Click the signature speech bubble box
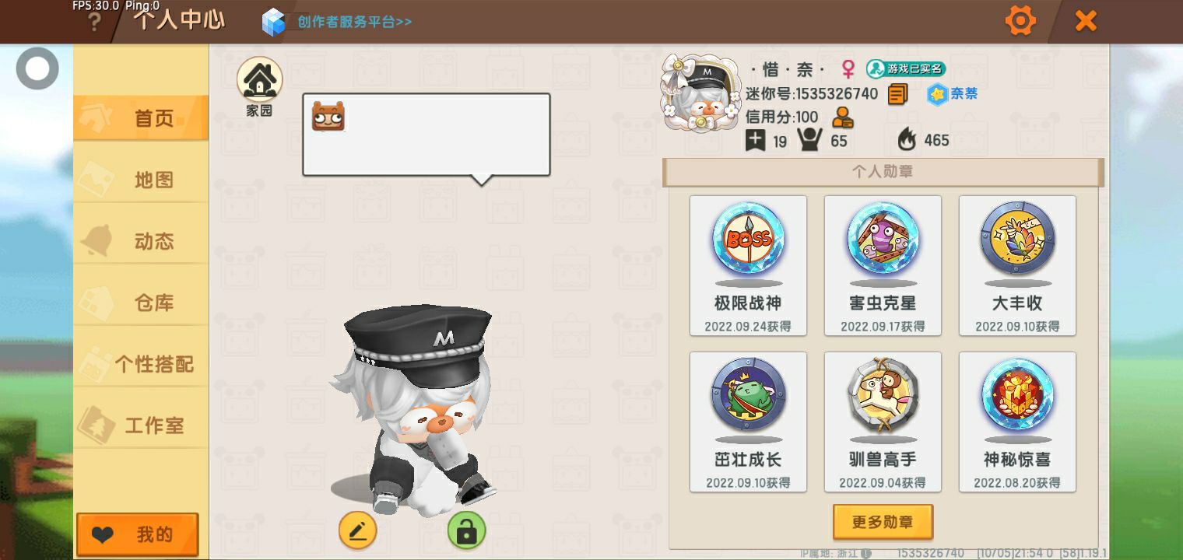The height and width of the screenshot is (560, 1183). (x=427, y=135)
